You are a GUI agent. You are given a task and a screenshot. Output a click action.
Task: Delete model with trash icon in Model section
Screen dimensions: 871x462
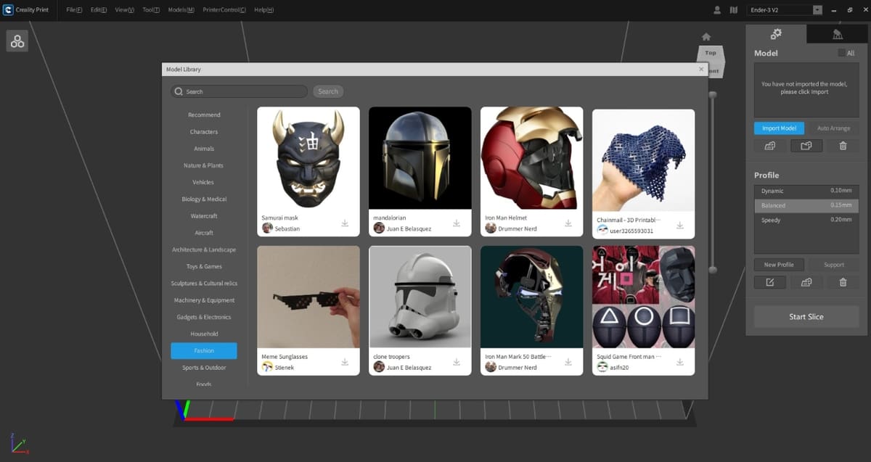point(843,146)
